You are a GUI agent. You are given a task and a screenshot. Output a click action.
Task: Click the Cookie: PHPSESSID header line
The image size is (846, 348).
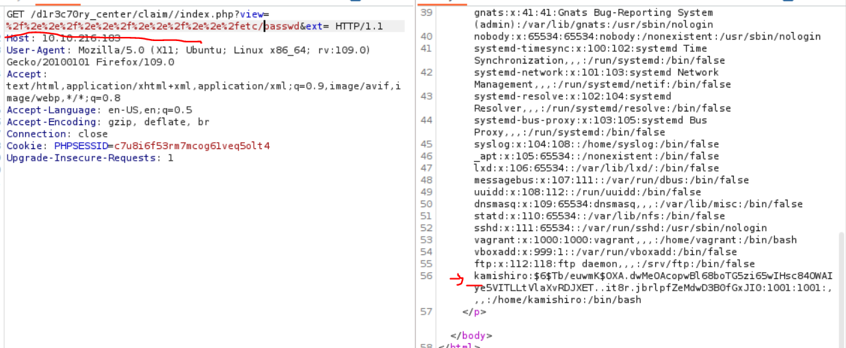[x=138, y=146]
